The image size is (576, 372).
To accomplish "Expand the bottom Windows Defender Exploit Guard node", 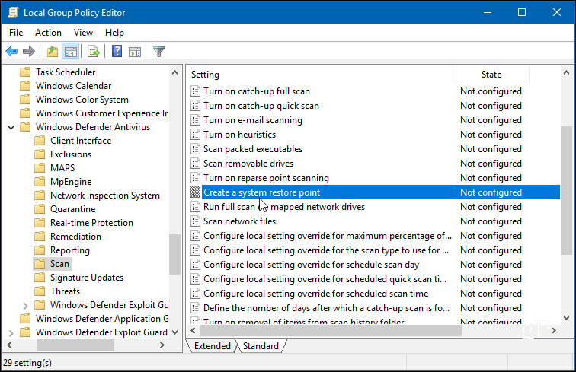I will point(11,333).
